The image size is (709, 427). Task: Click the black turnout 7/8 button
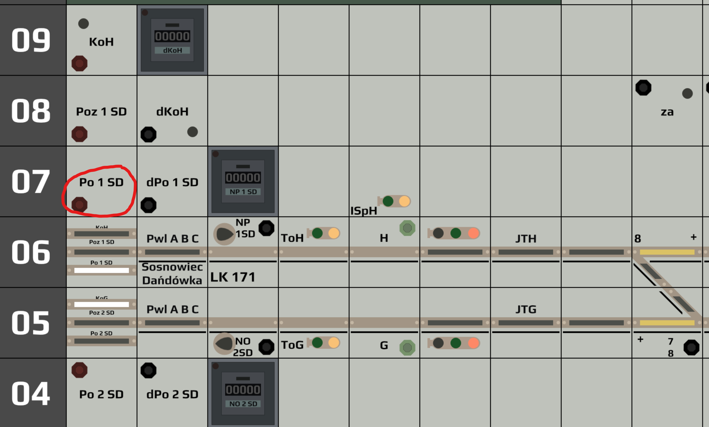[x=691, y=348]
